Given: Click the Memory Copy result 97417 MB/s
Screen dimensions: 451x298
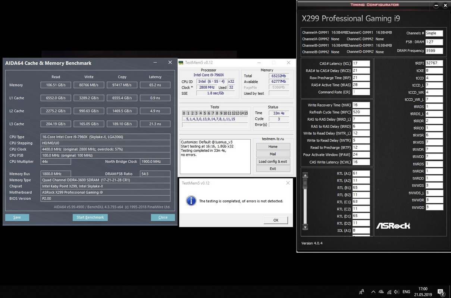Looking at the screenshot, I should tap(122, 85).
